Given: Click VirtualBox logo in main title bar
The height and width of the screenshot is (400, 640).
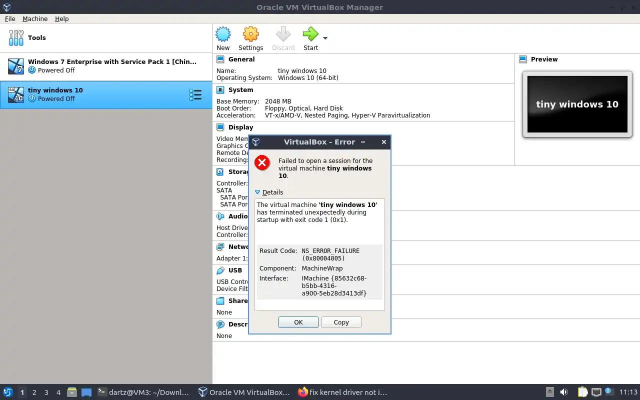Looking at the screenshot, I should 6,7.
